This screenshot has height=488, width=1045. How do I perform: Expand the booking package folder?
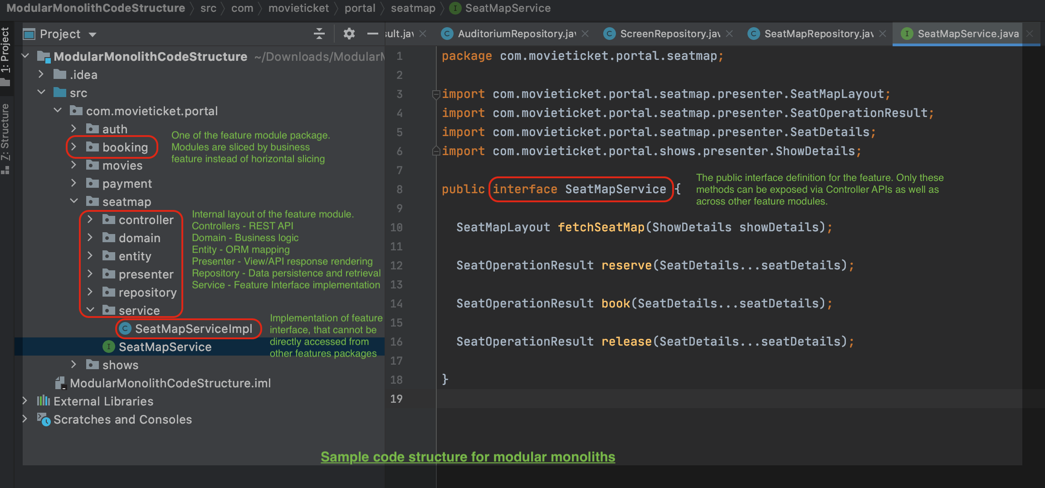(x=73, y=147)
